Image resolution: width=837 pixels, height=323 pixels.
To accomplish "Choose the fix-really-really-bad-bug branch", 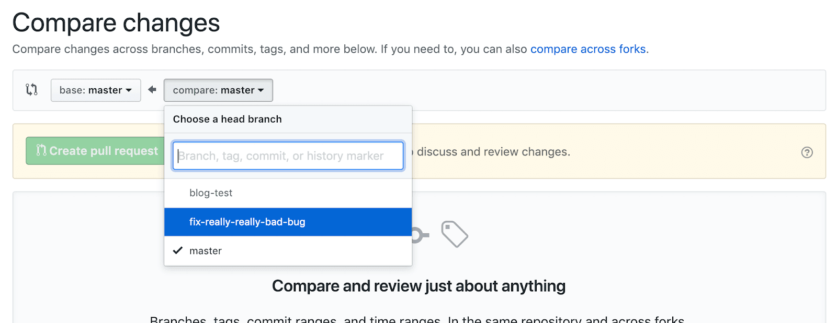I will (x=247, y=222).
